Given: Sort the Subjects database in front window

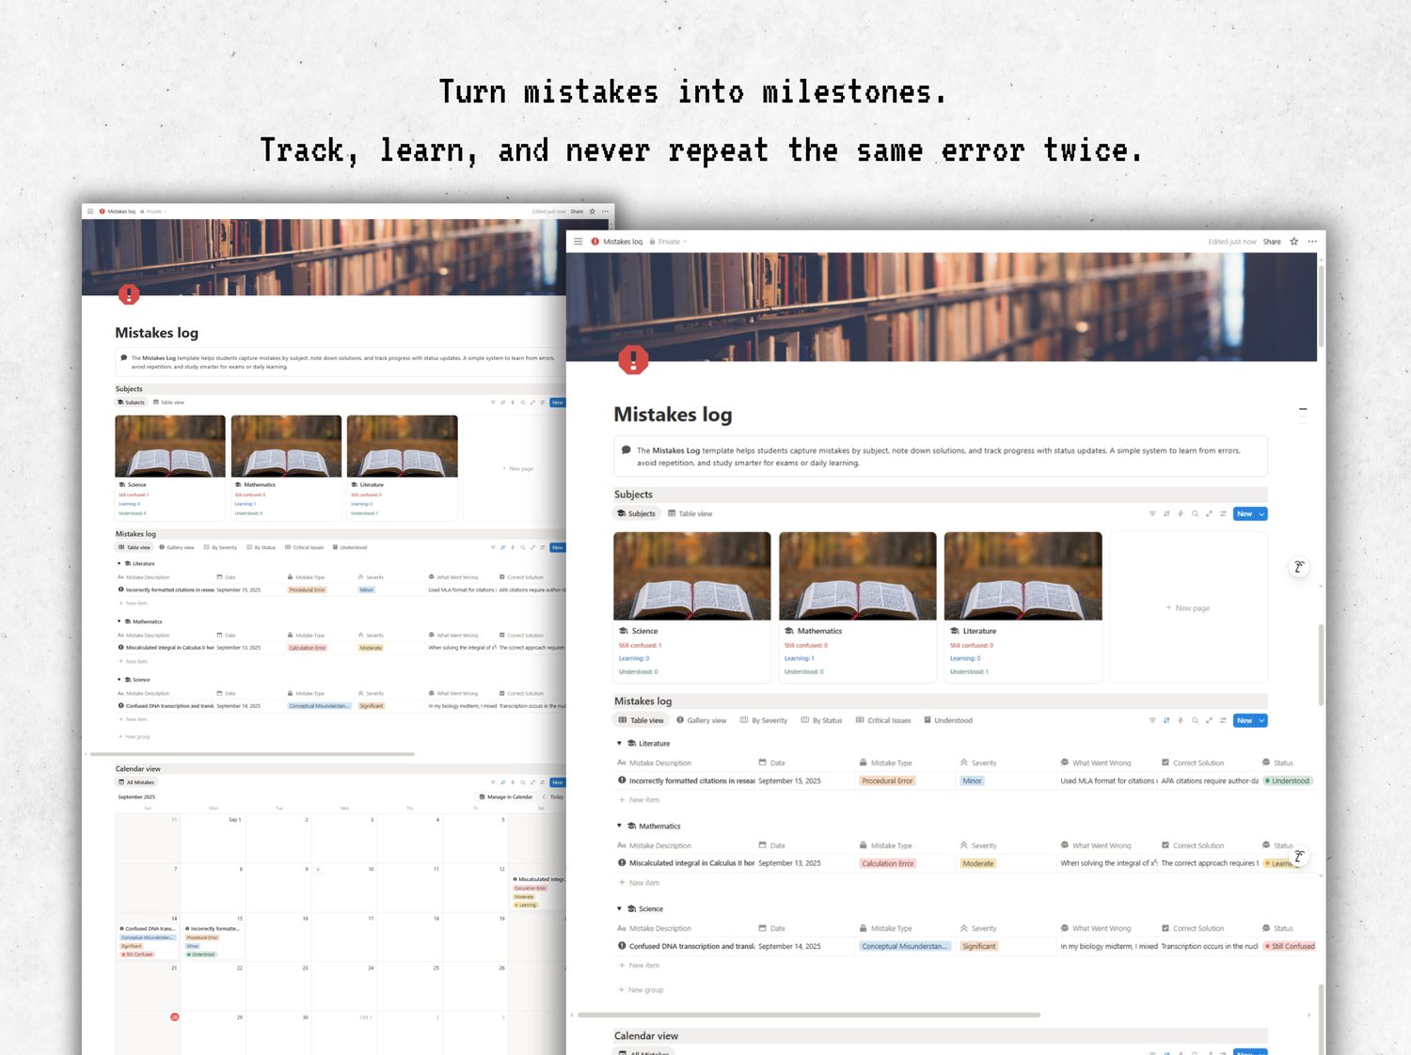Looking at the screenshot, I should (x=1166, y=513).
